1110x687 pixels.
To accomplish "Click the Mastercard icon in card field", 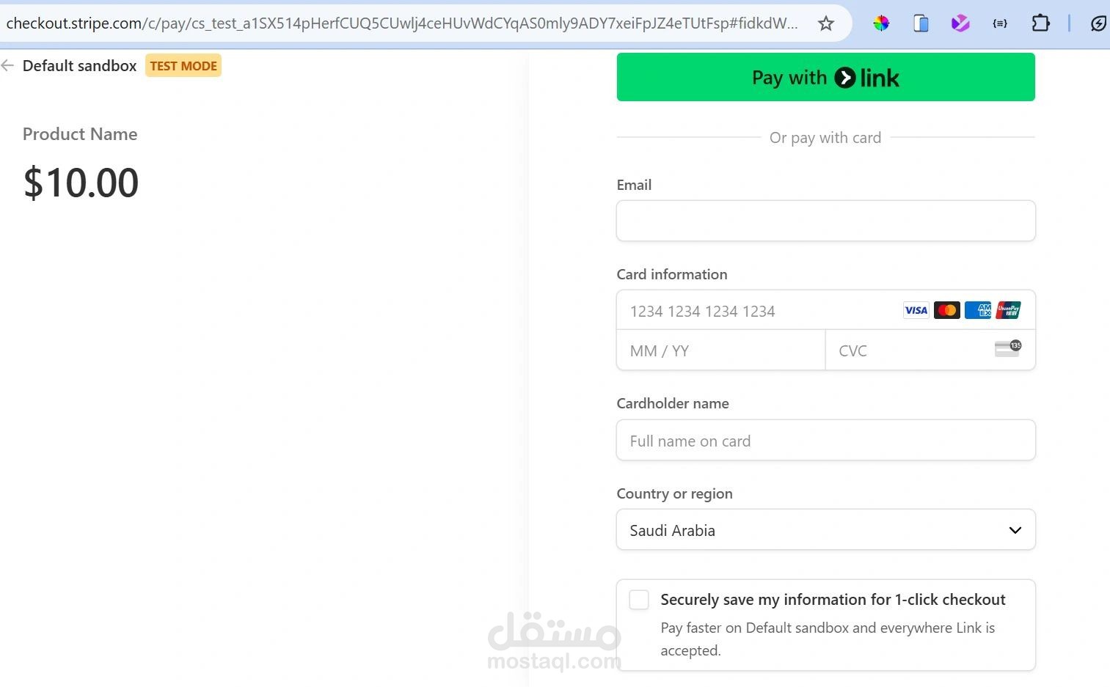I will click(946, 310).
